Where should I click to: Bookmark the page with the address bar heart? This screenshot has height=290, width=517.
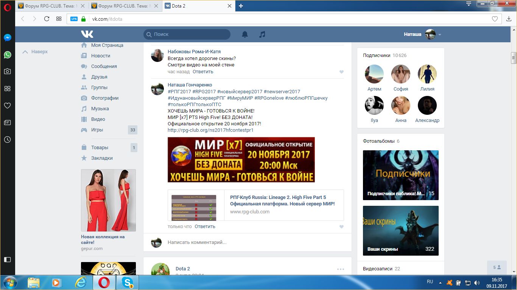pyautogui.click(x=495, y=19)
